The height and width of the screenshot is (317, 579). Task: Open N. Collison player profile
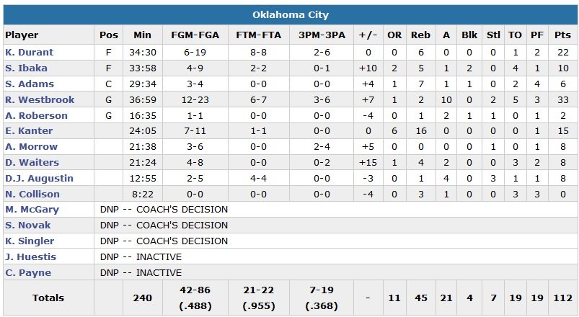pyautogui.click(x=31, y=194)
